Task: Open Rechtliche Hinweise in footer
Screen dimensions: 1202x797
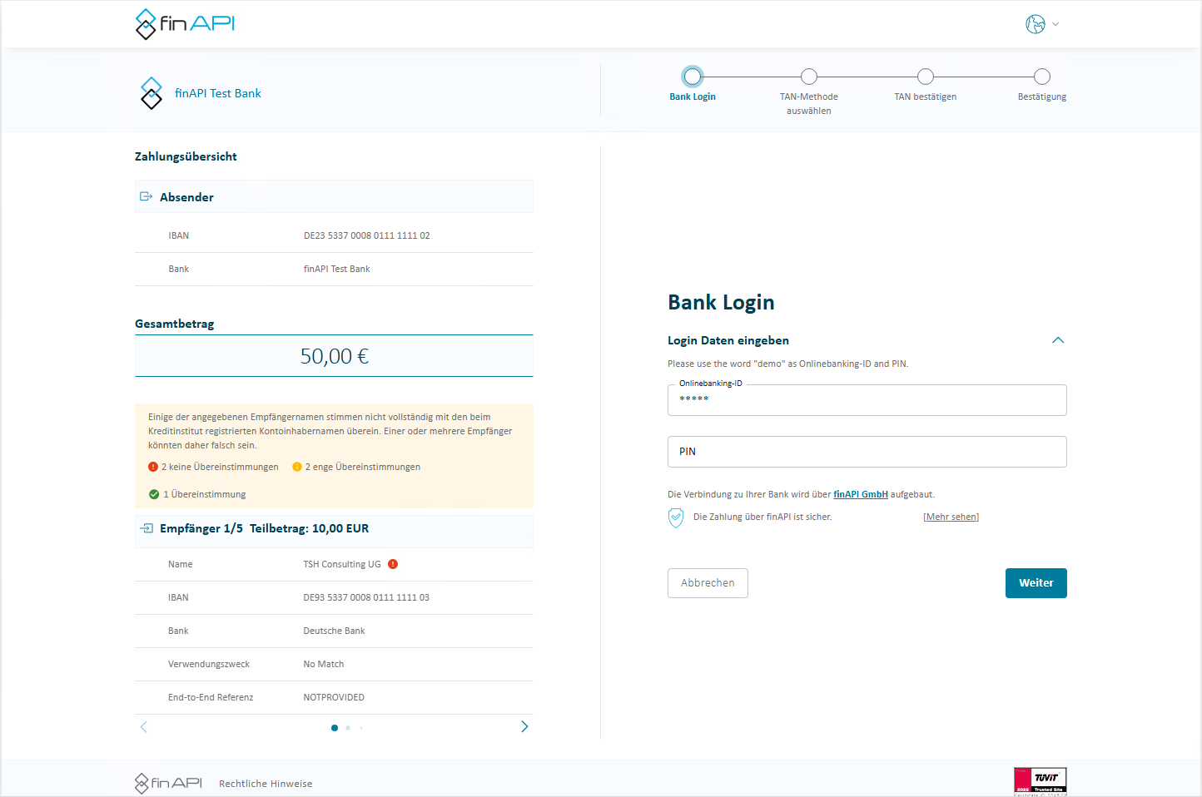Action: tap(266, 784)
